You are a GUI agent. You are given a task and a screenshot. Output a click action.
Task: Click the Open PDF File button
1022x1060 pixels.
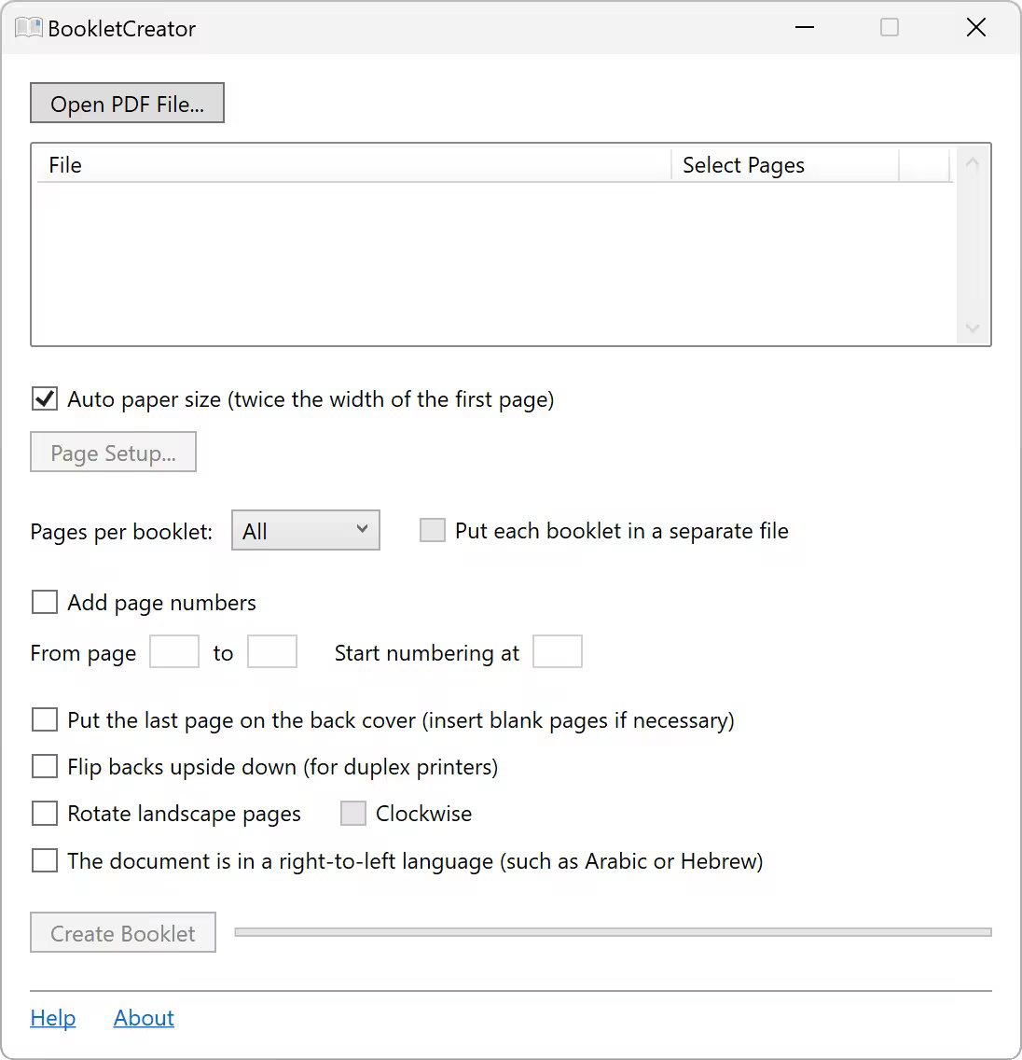click(x=127, y=104)
